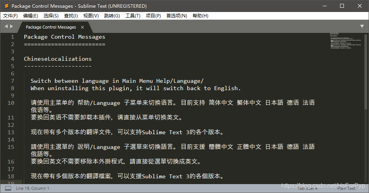
Task: Open the 编辑(E) menu
Action: pos(30,16)
